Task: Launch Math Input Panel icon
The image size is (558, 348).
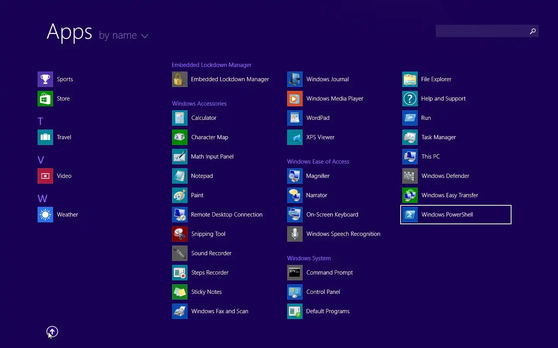Action: (180, 157)
